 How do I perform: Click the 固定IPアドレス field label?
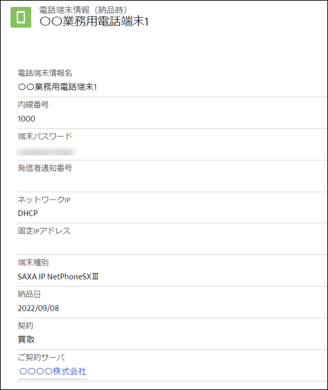click(44, 231)
